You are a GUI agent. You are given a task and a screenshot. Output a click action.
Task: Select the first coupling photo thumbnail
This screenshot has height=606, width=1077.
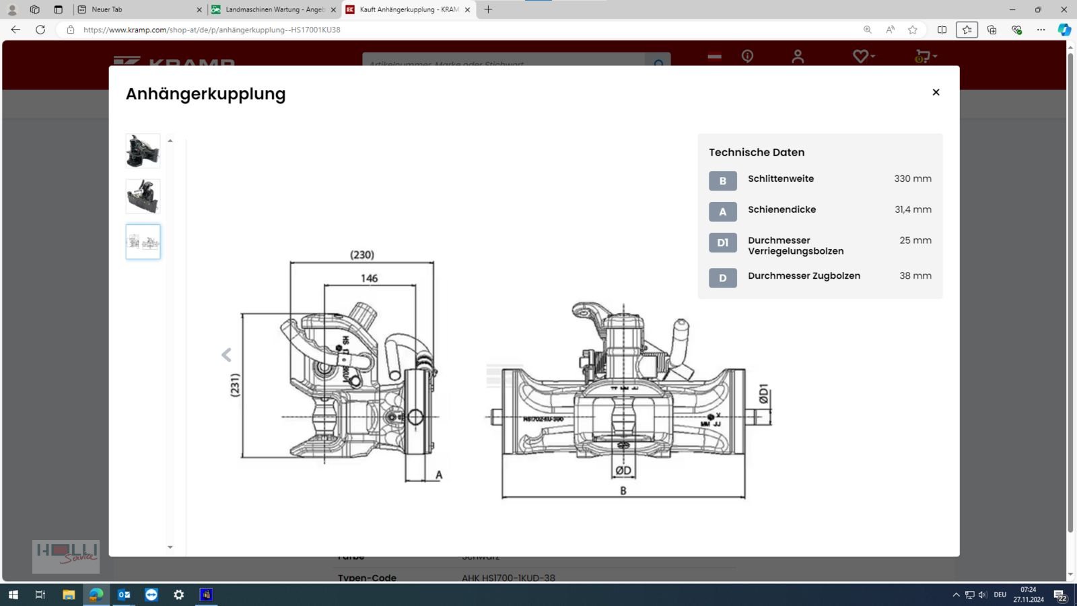pyautogui.click(x=143, y=151)
